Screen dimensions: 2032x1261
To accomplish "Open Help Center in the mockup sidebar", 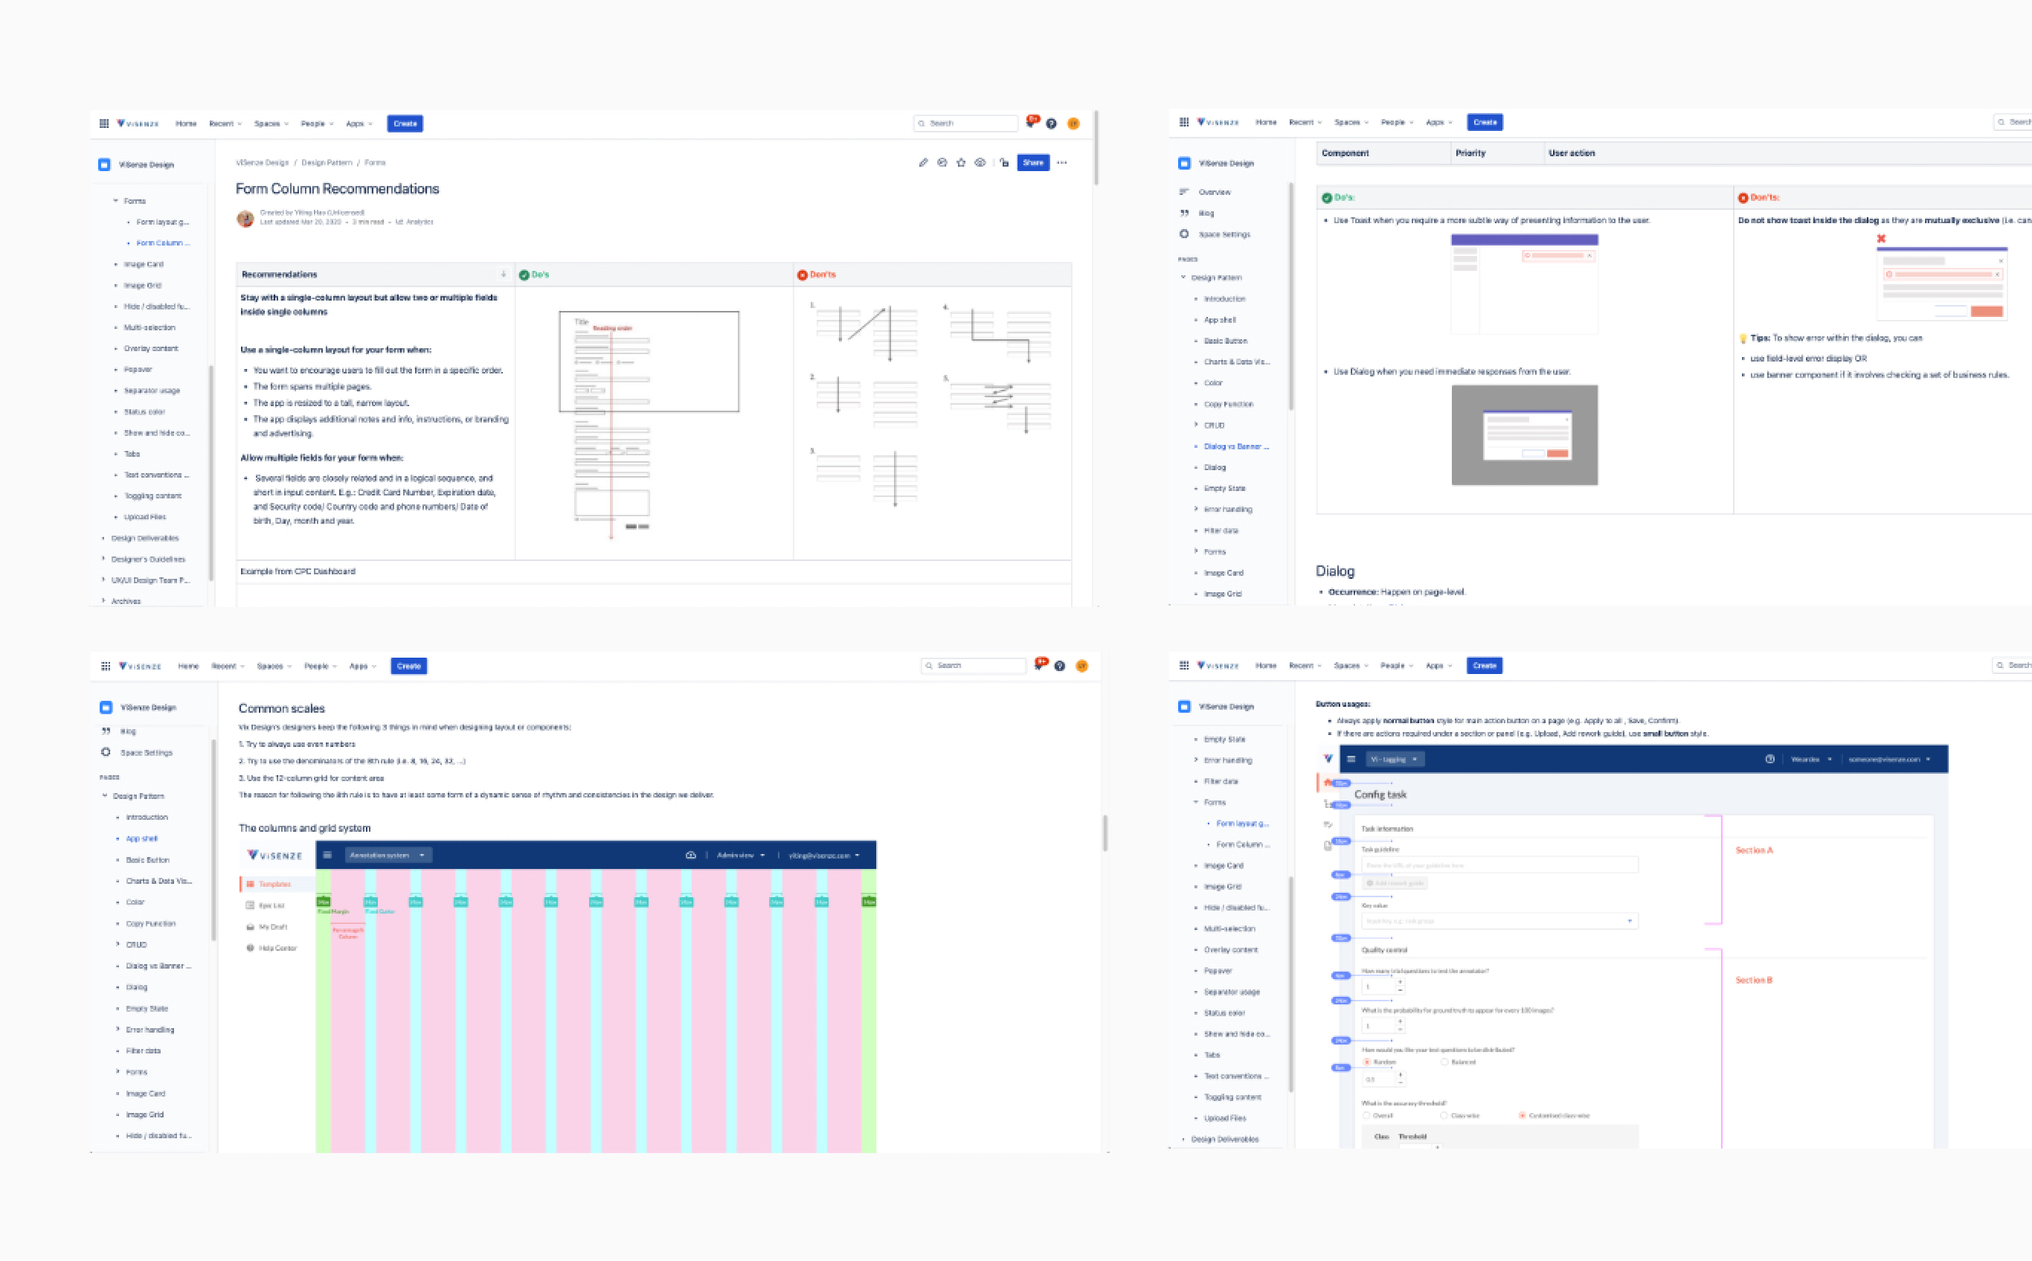I will pos(277,949).
